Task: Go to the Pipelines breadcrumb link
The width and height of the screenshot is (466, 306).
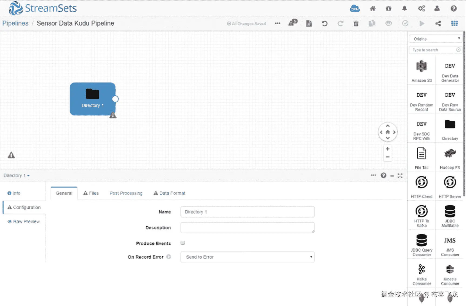Action: pos(15,23)
